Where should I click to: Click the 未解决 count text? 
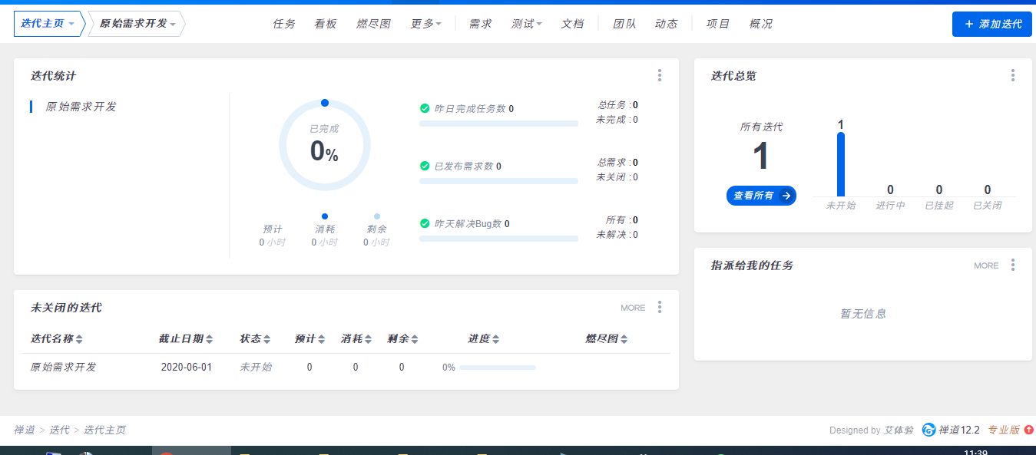tap(617, 235)
